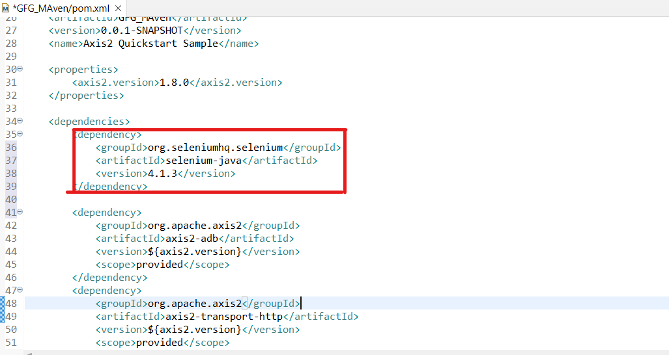Screen dimensions: 669x355
Task: Click the groupId org.seleniumhq.selenium
Action: (215, 148)
